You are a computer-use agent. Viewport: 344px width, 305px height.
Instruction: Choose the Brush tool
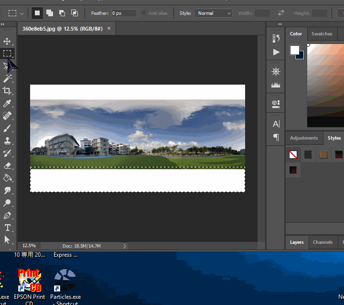7,128
